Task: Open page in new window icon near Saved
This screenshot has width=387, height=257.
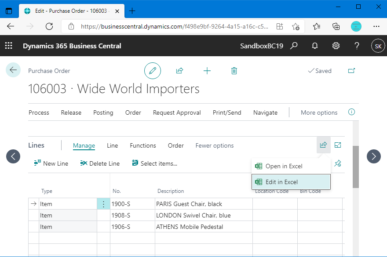Action: (x=351, y=71)
